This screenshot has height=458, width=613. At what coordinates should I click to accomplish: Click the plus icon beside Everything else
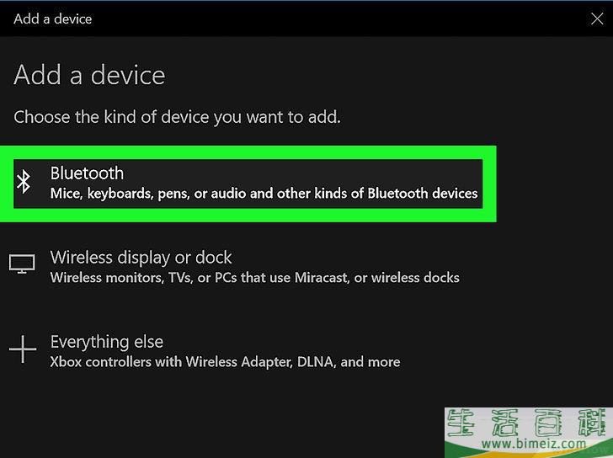(x=23, y=350)
